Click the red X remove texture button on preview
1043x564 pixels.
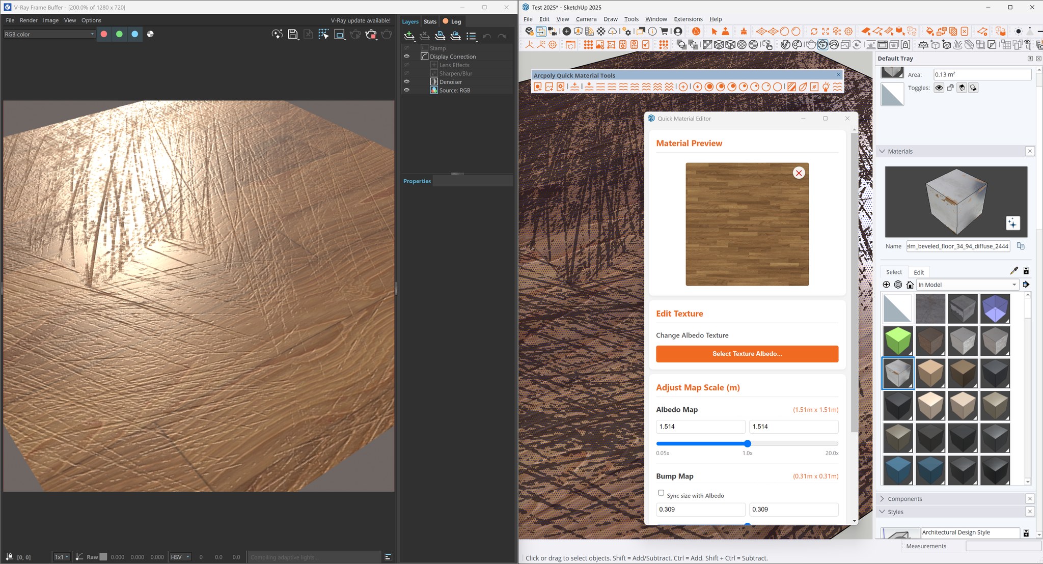tap(799, 173)
